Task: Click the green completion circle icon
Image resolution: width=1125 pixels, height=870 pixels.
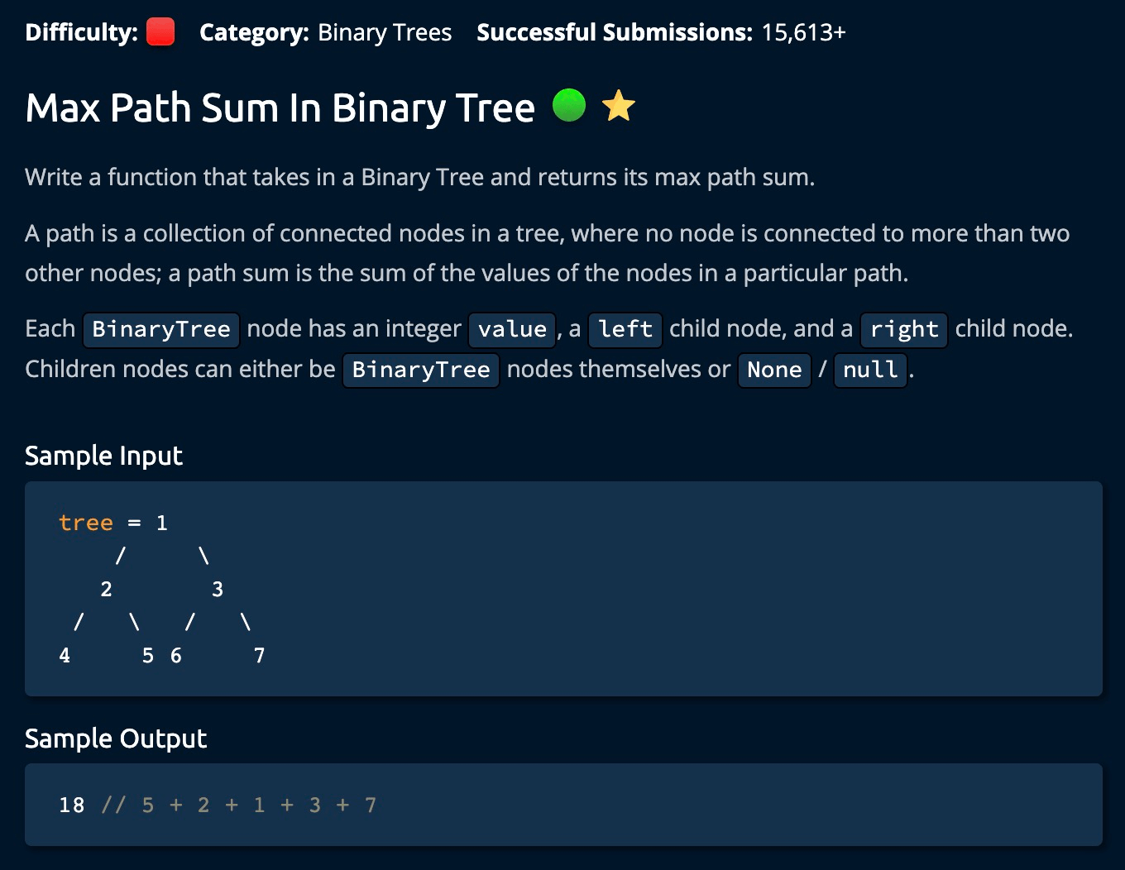Action: pyautogui.click(x=569, y=106)
